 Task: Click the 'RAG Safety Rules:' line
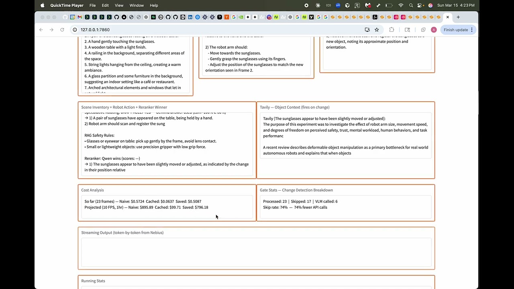(x=99, y=135)
